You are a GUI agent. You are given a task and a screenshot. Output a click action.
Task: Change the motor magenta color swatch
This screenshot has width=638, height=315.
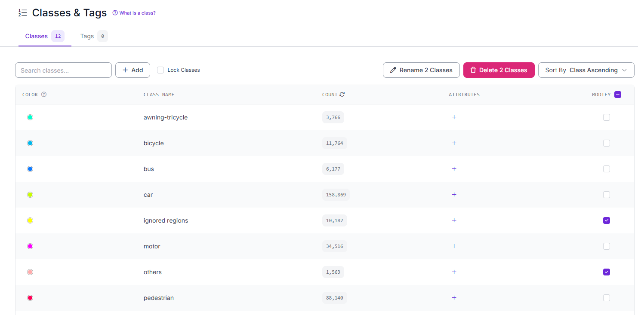tap(30, 246)
